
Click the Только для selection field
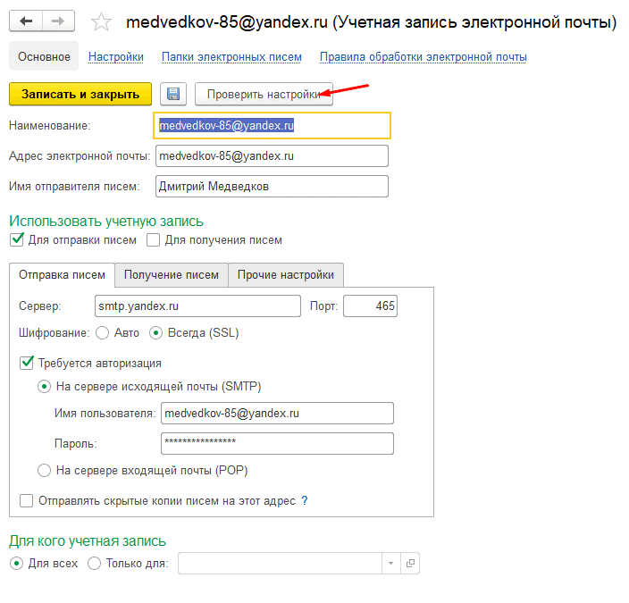coord(280,564)
